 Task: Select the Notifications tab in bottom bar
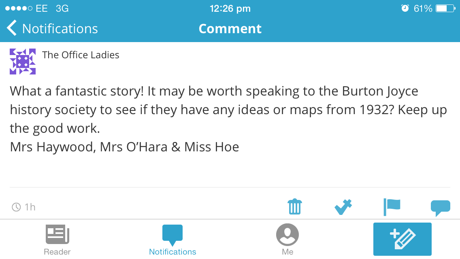pyautogui.click(x=172, y=240)
